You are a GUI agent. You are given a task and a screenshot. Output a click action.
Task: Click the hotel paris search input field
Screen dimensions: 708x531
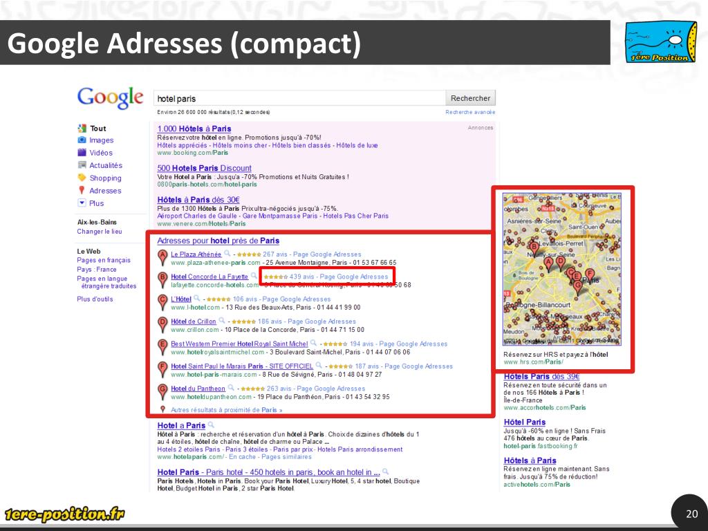pyautogui.click(x=299, y=98)
